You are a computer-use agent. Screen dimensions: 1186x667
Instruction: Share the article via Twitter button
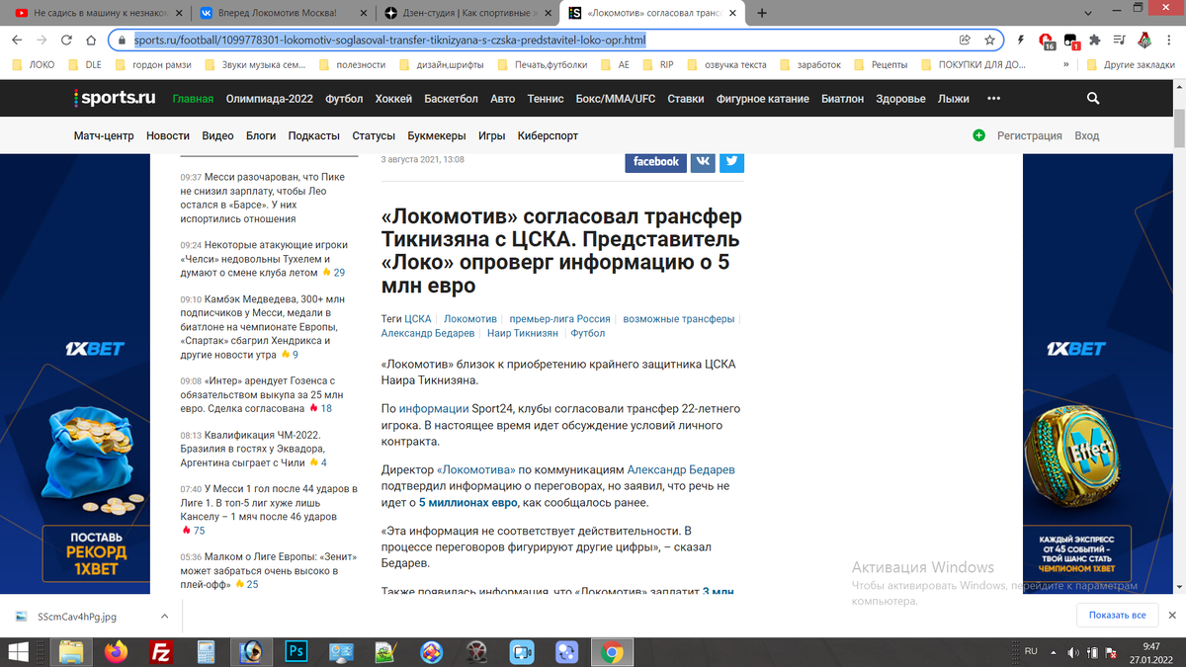[731, 161]
